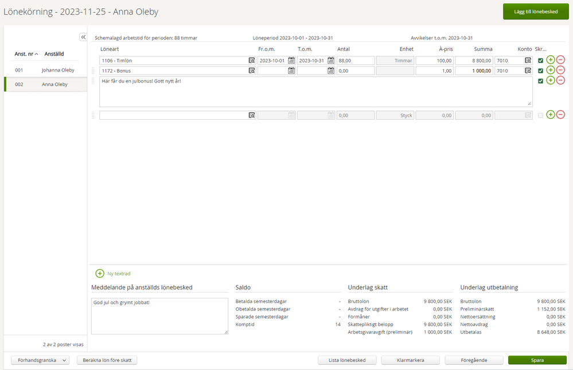
Task: Open calendar for Timlön Fr.o.m. date
Action: [291, 60]
